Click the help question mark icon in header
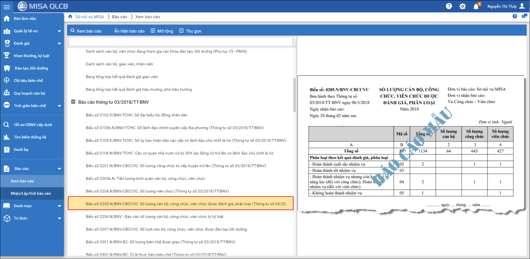530x259 pixels. coord(449,6)
